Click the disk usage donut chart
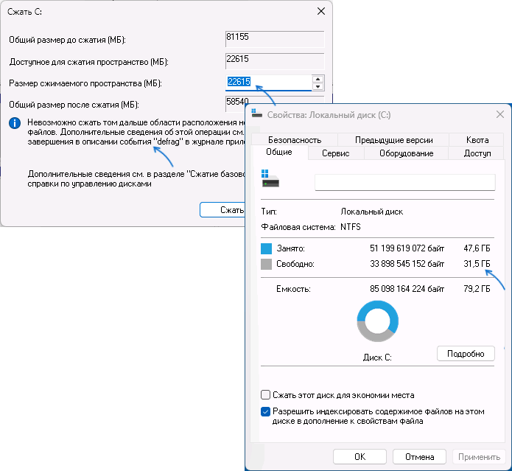This screenshot has height=471, width=512. pos(377,321)
